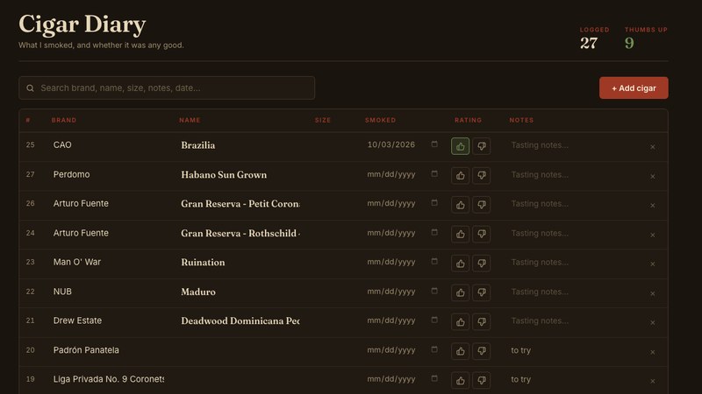Focus the cigar search field

pos(167,88)
